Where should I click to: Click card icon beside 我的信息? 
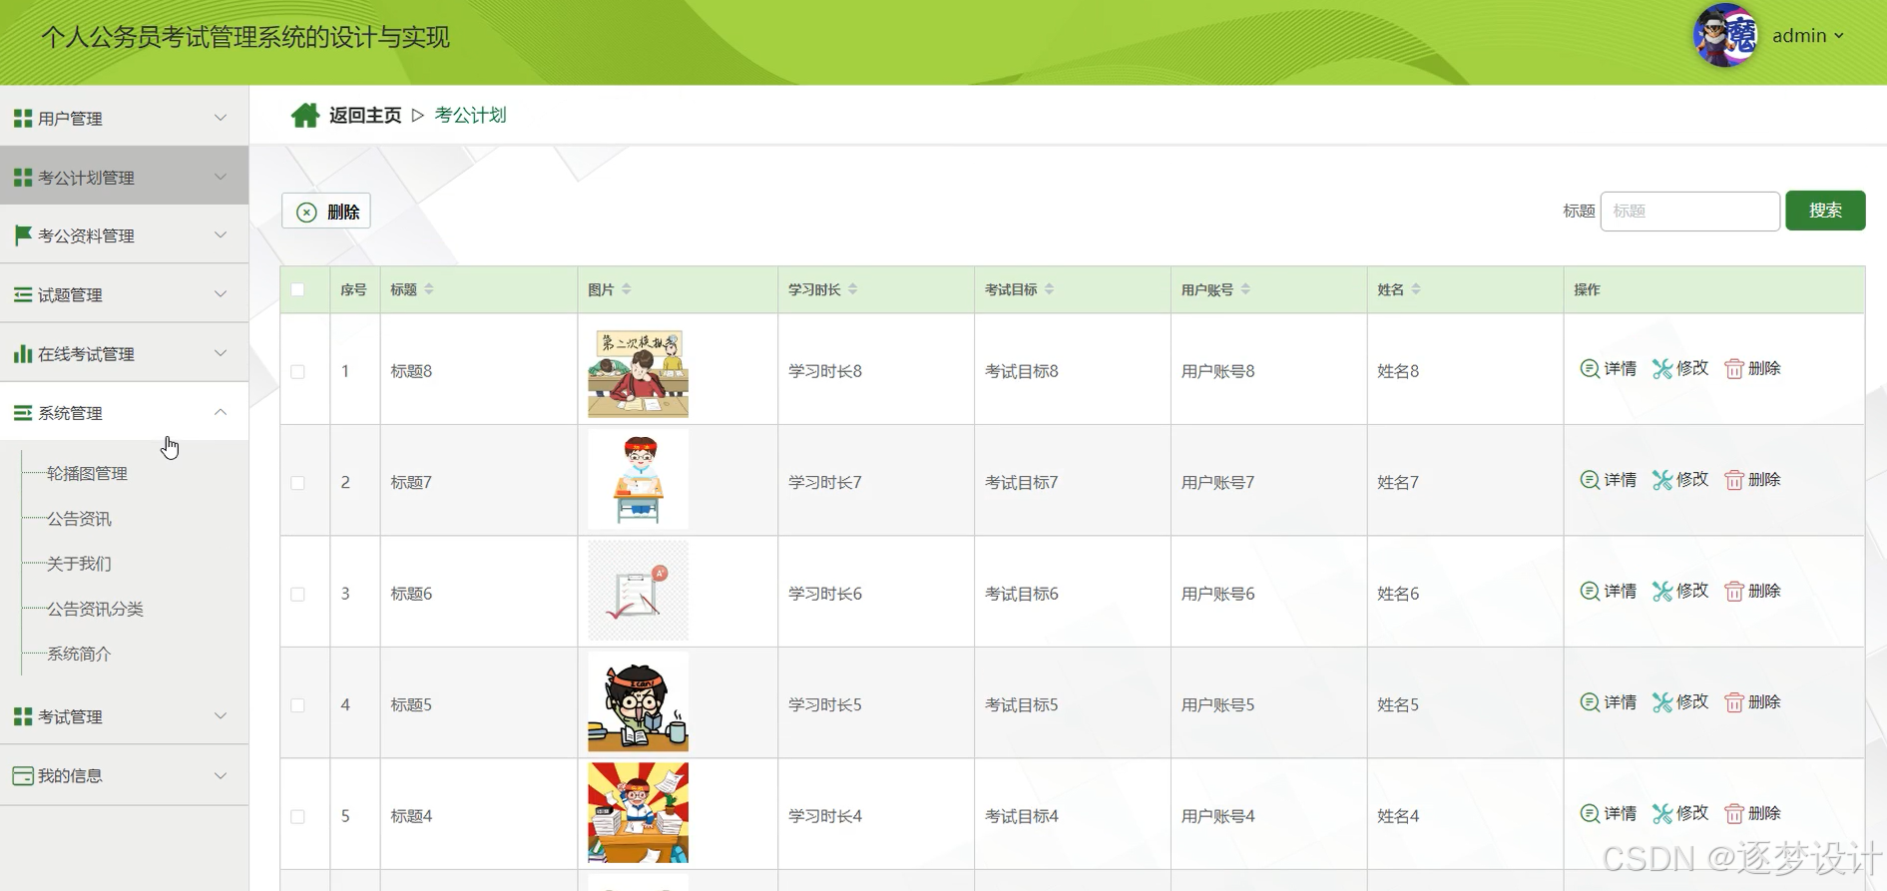click(x=23, y=775)
